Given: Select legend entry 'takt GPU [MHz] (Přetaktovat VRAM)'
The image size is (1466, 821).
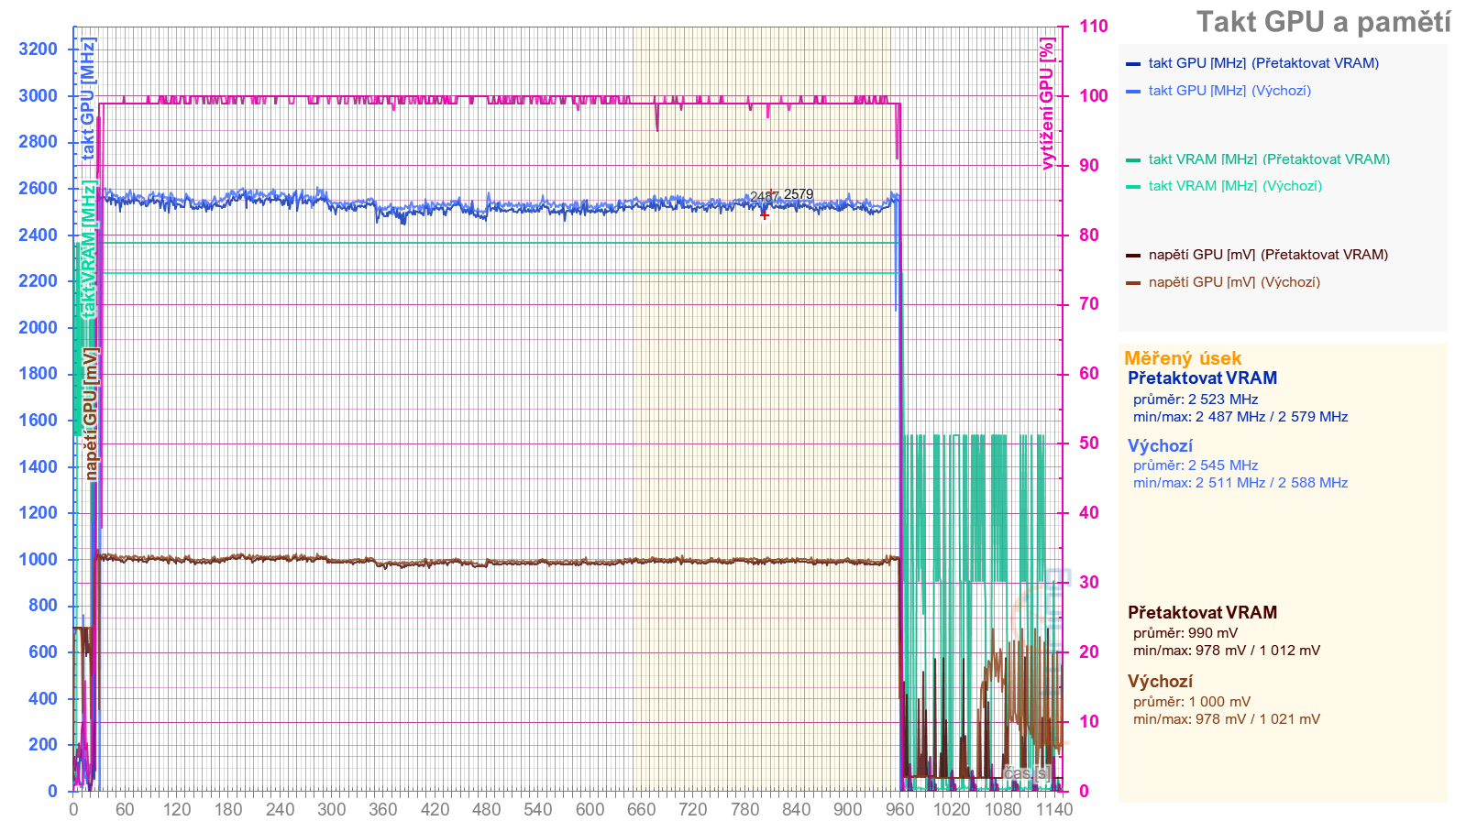Looking at the screenshot, I should tap(1263, 63).
